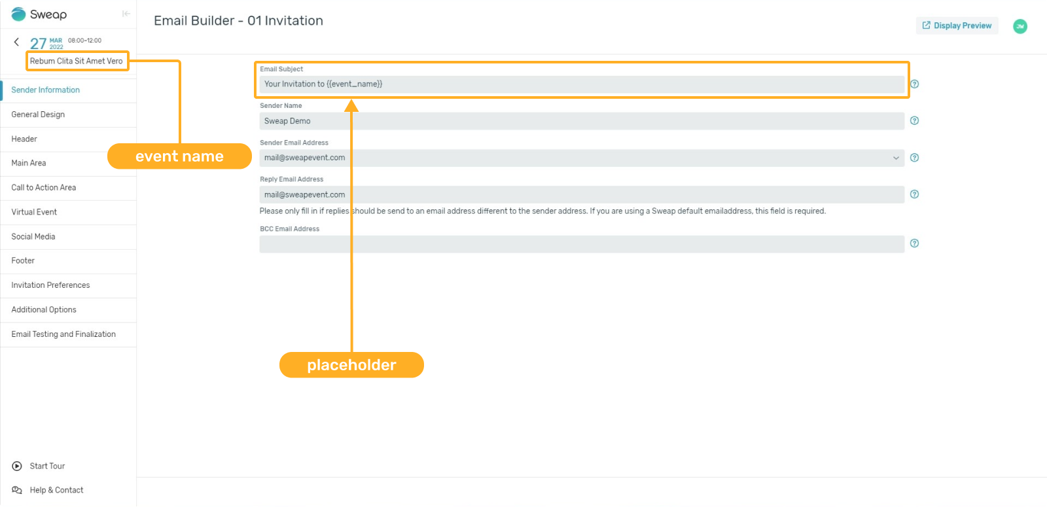Click the Email Subject input field

click(582, 84)
